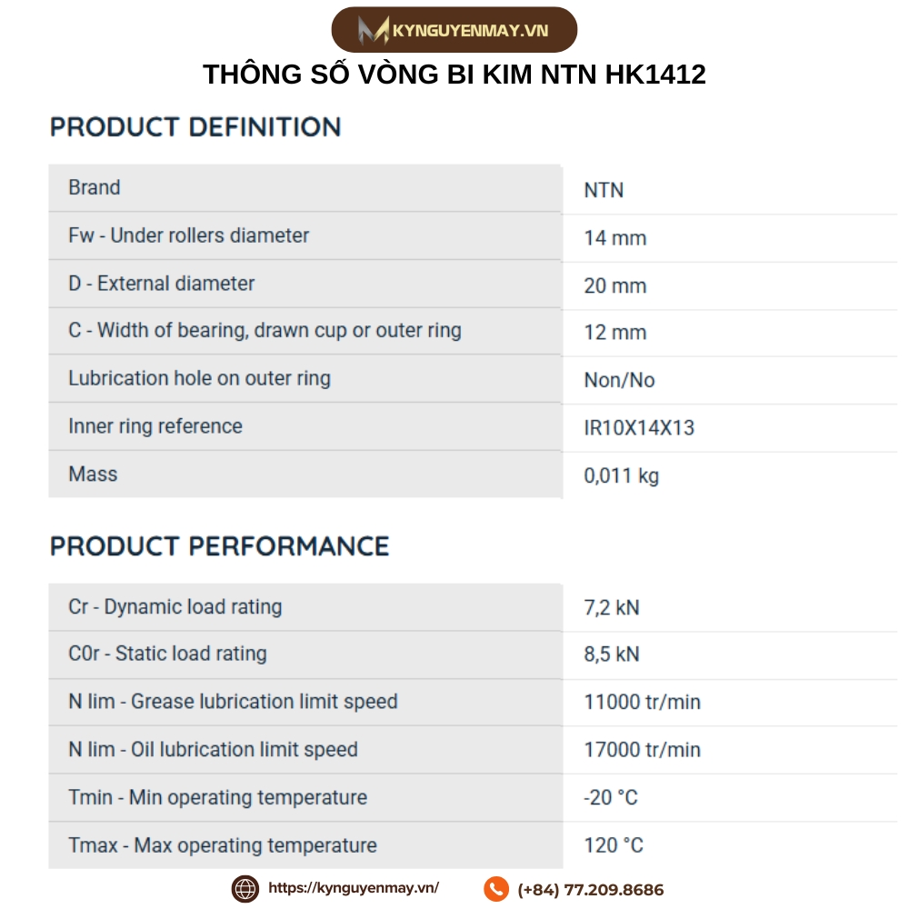The image size is (909, 909).
Task: Click the Product Definition heading
Action: coord(195,127)
